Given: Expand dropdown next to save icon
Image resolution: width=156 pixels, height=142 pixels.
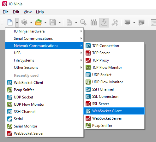Looking at the screenshot, I should click(60, 22).
